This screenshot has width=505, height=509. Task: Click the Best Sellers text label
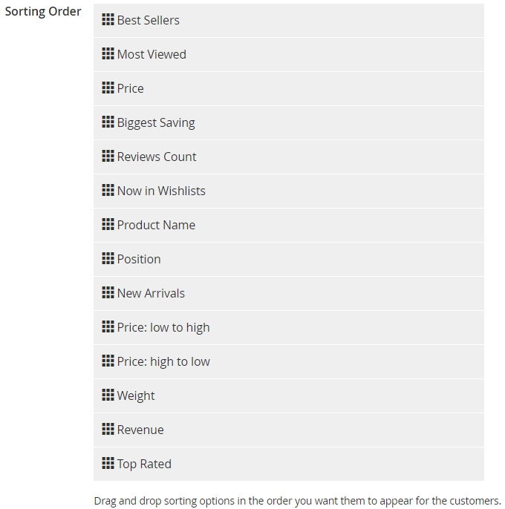coord(149,20)
